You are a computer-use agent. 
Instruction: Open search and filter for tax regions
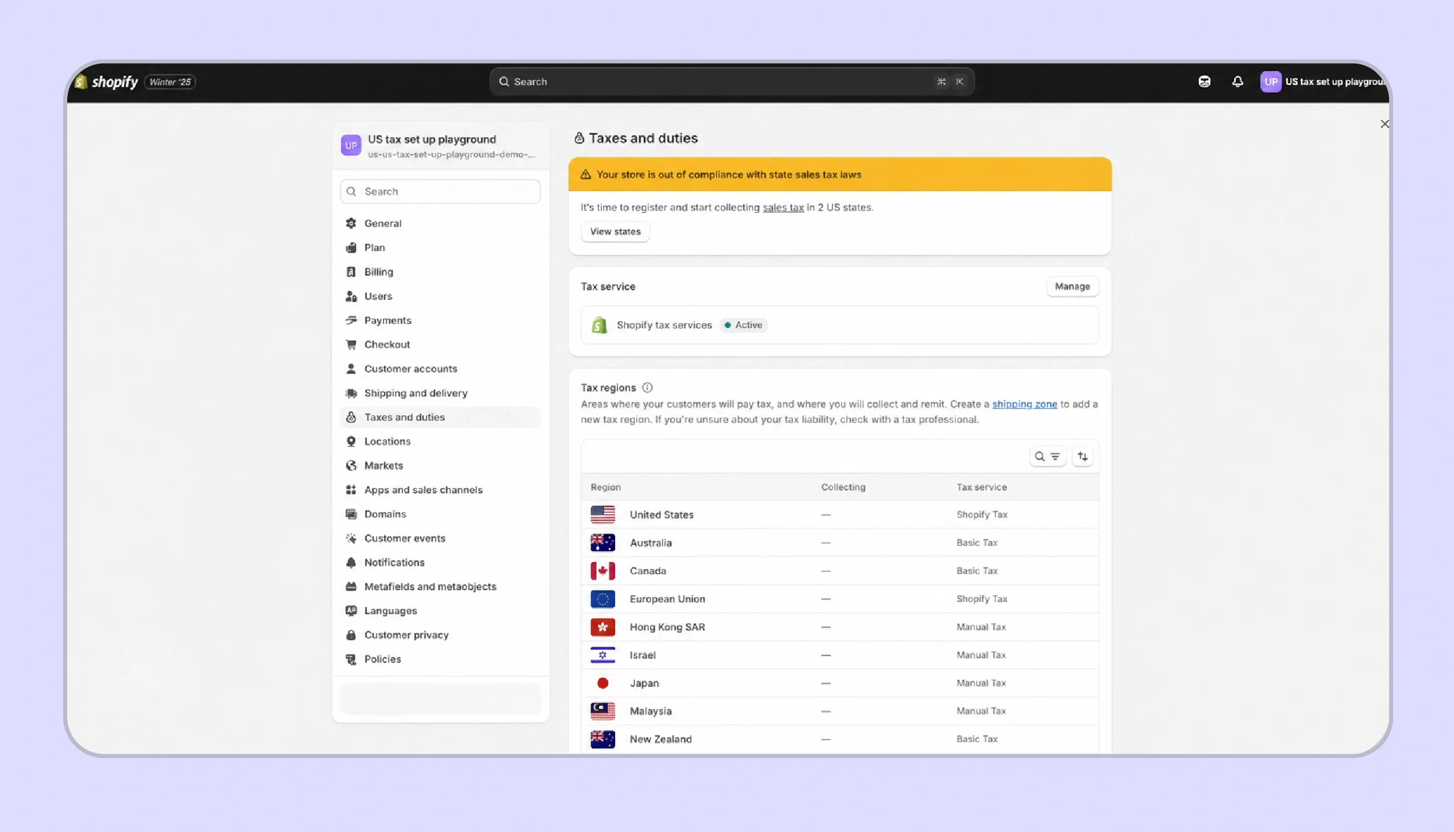[1047, 456]
